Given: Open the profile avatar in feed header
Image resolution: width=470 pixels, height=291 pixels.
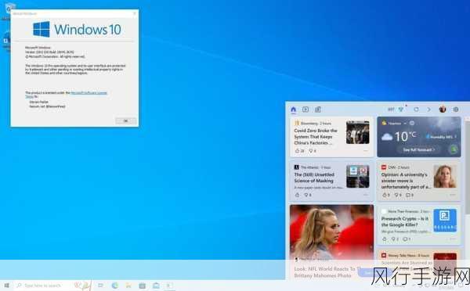Looking at the screenshot, I should (x=443, y=110).
